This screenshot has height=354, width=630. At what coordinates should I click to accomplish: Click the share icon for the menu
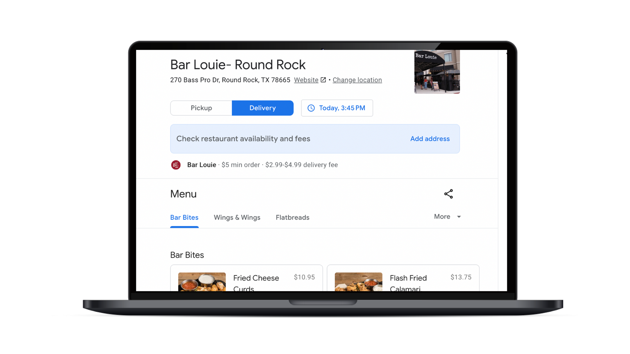(448, 194)
